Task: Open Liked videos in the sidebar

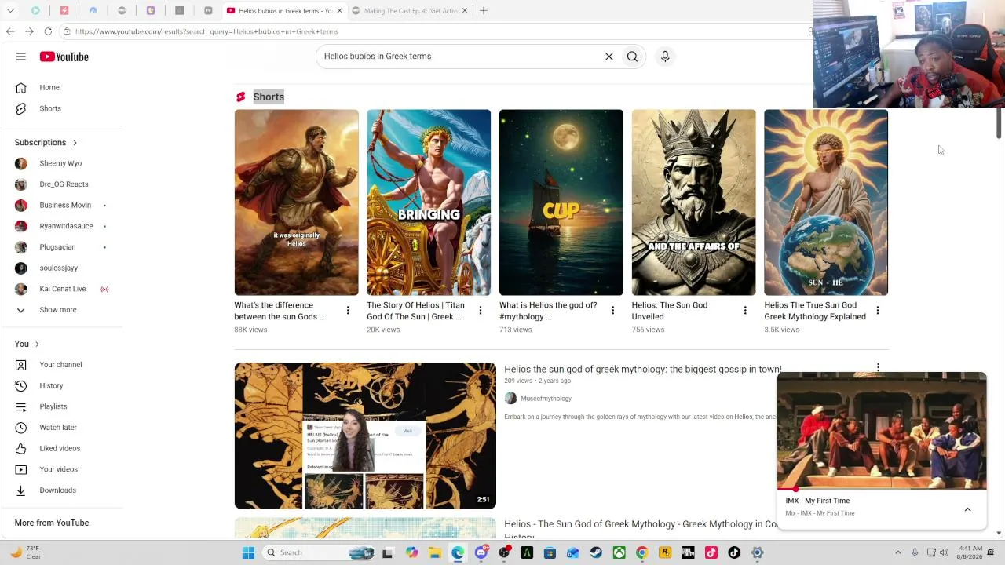Action: 61,448
